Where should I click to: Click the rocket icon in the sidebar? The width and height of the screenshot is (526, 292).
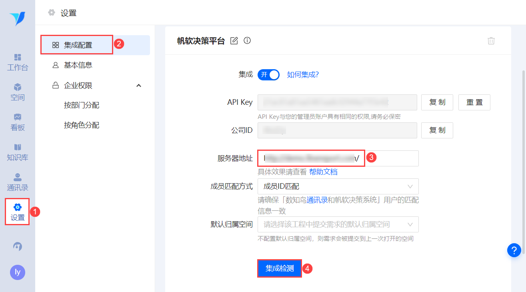[18, 247]
